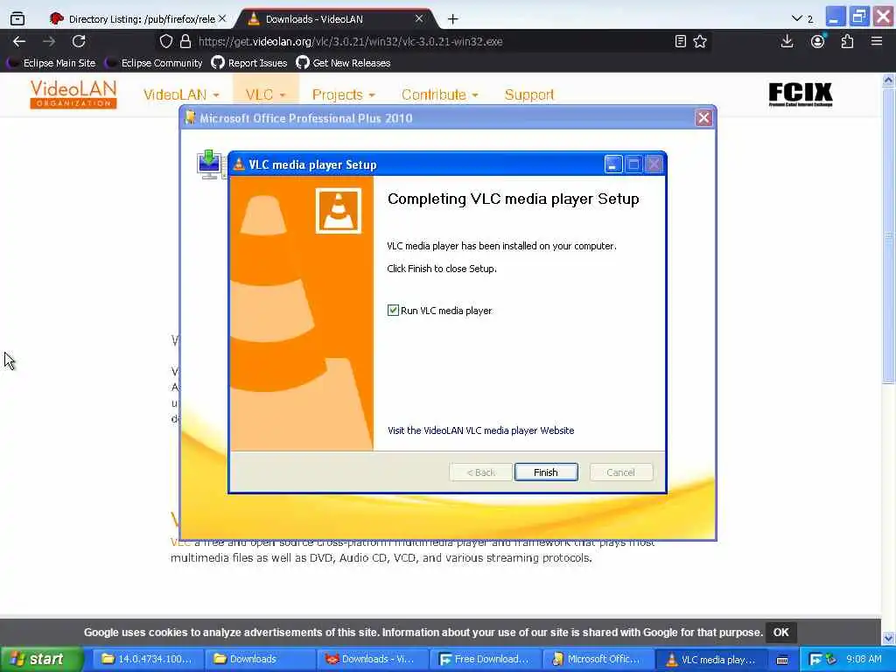
Task: Open Get New Releases bookmark
Action: click(x=343, y=63)
